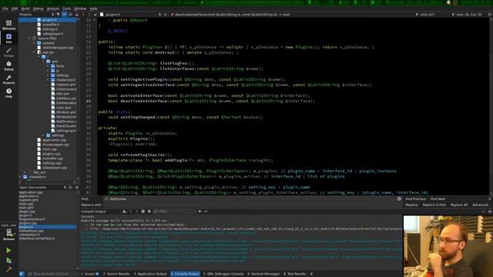Select videoplayer.cpp in Open Documents
The image size is (493, 277).
(x=31, y=231)
